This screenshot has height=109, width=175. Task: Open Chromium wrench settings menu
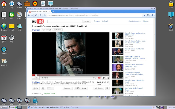pos(153,15)
